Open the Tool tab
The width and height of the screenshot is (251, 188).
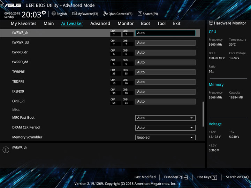[x=161, y=24]
